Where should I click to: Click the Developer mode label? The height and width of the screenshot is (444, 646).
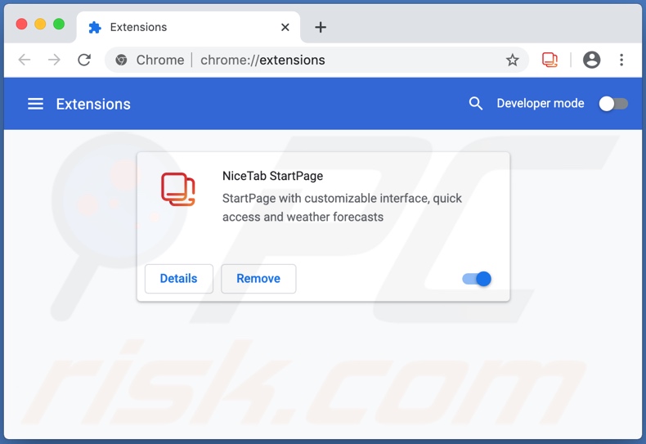(x=541, y=103)
